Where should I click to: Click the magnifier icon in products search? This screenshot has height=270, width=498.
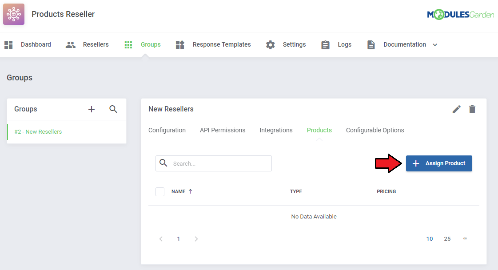tap(163, 163)
